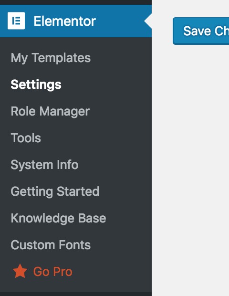
Task: Visit the Knowledge Base link
Action: point(59,218)
